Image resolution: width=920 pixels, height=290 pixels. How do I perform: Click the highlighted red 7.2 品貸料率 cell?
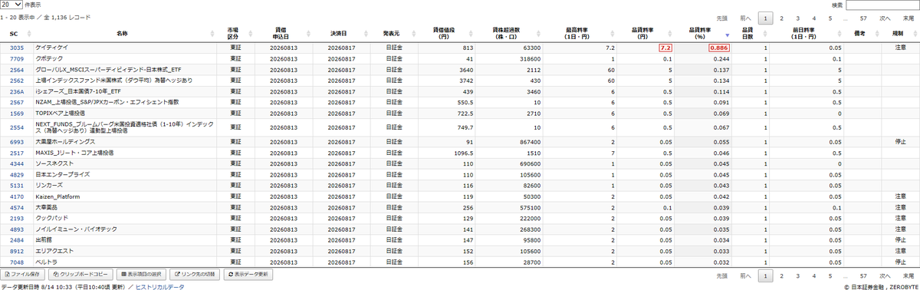(x=665, y=48)
